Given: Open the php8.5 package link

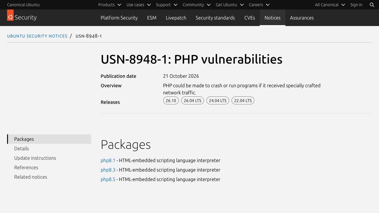Looking at the screenshot, I should pyautogui.click(x=108, y=179).
